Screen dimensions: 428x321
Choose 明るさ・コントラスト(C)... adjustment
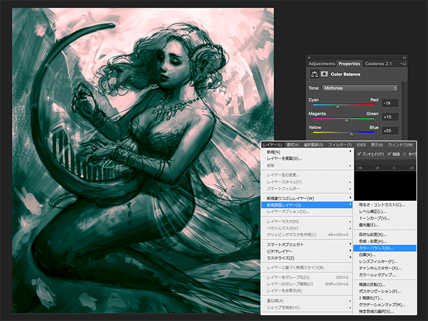[385, 205]
